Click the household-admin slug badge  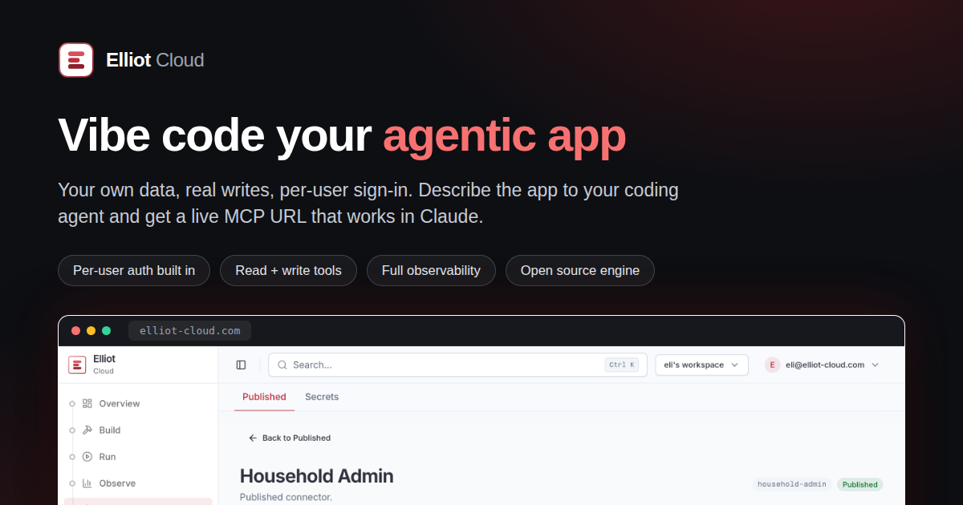coord(792,484)
